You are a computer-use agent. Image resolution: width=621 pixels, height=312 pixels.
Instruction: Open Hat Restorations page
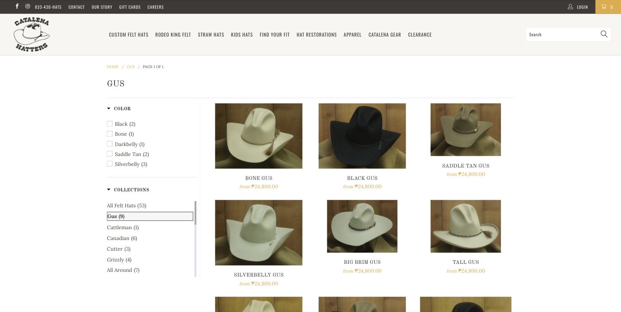[316, 35]
